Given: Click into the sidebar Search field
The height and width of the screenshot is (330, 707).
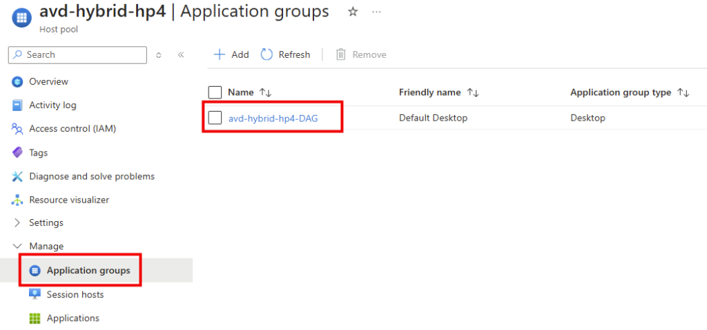Looking at the screenshot, I should 77,55.
